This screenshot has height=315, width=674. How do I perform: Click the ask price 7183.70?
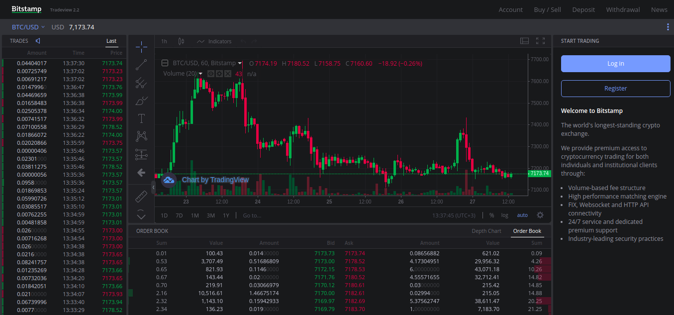355,309
